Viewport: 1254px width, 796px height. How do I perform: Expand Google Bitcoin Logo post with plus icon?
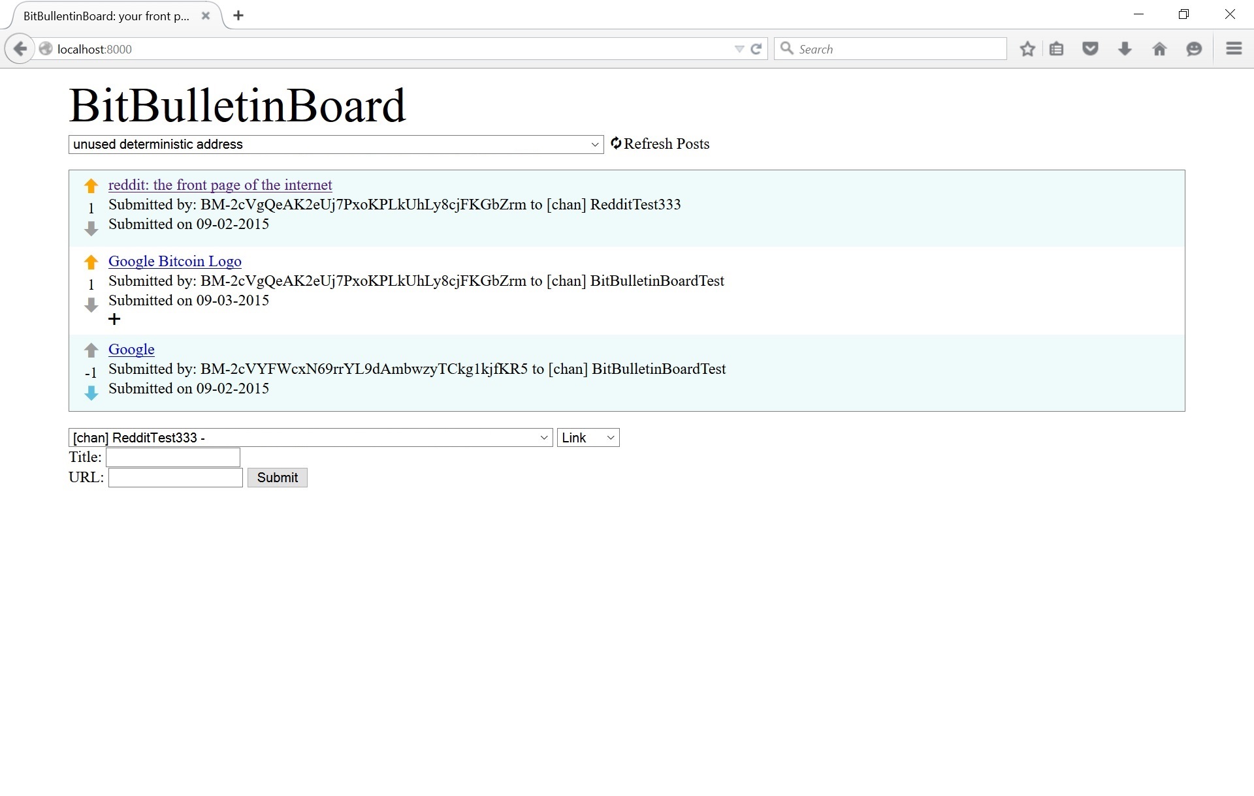click(114, 319)
